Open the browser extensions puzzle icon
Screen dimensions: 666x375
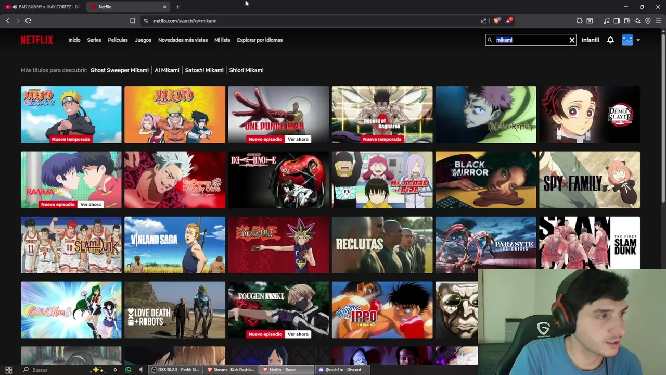pos(579,21)
